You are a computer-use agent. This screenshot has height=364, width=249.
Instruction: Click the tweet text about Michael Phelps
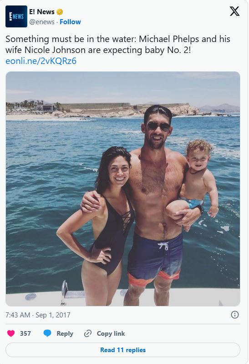point(118,44)
